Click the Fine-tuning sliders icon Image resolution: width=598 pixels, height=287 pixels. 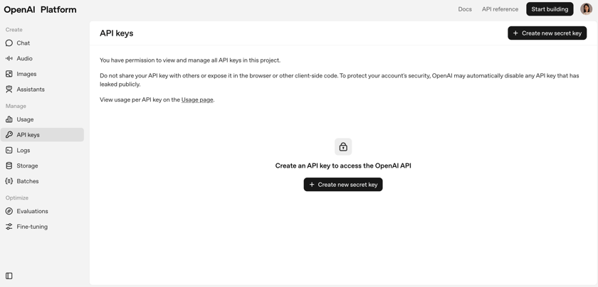pos(9,227)
